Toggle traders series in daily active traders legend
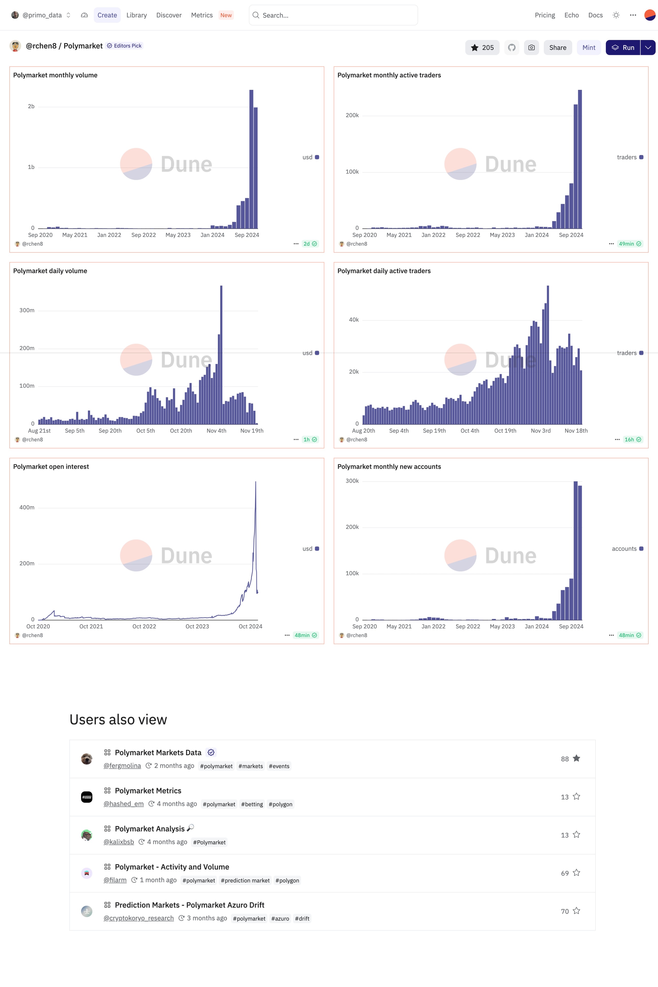658x987 pixels. [x=630, y=353]
